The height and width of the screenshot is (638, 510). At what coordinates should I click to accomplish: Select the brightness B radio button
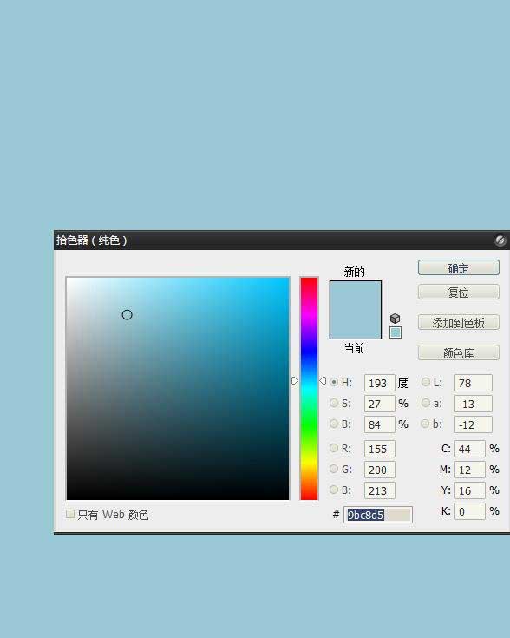(334, 424)
